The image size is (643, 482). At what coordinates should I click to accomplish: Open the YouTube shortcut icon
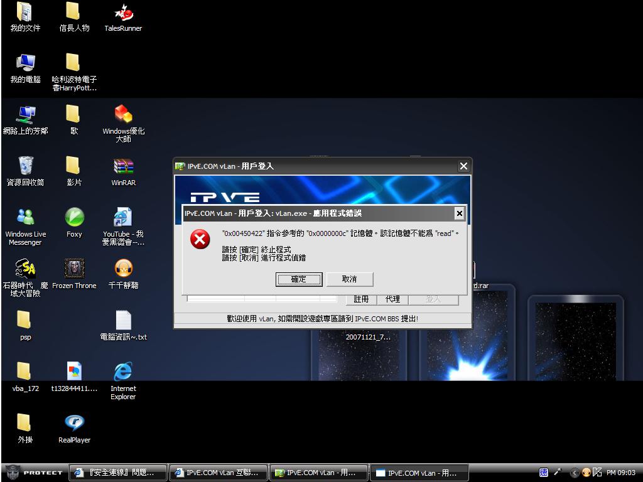pyautogui.click(x=123, y=227)
